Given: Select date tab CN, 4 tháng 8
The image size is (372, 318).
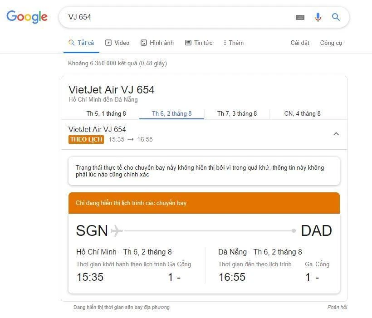Looking at the screenshot, I should (302, 113).
